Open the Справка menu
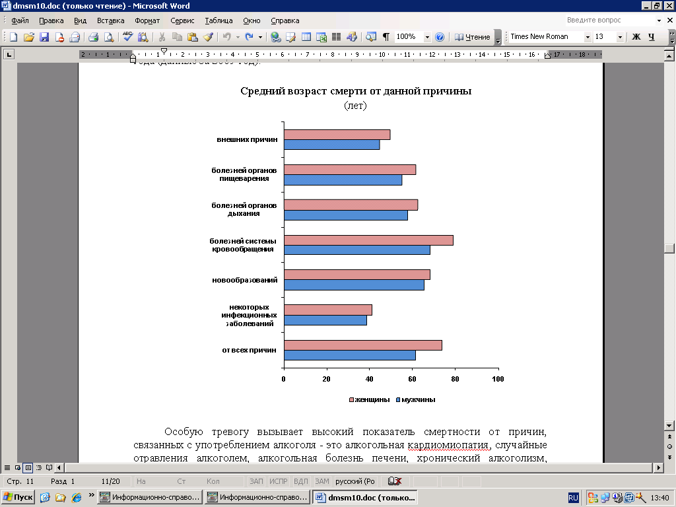The image size is (676, 507). pyautogui.click(x=285, y=20)
